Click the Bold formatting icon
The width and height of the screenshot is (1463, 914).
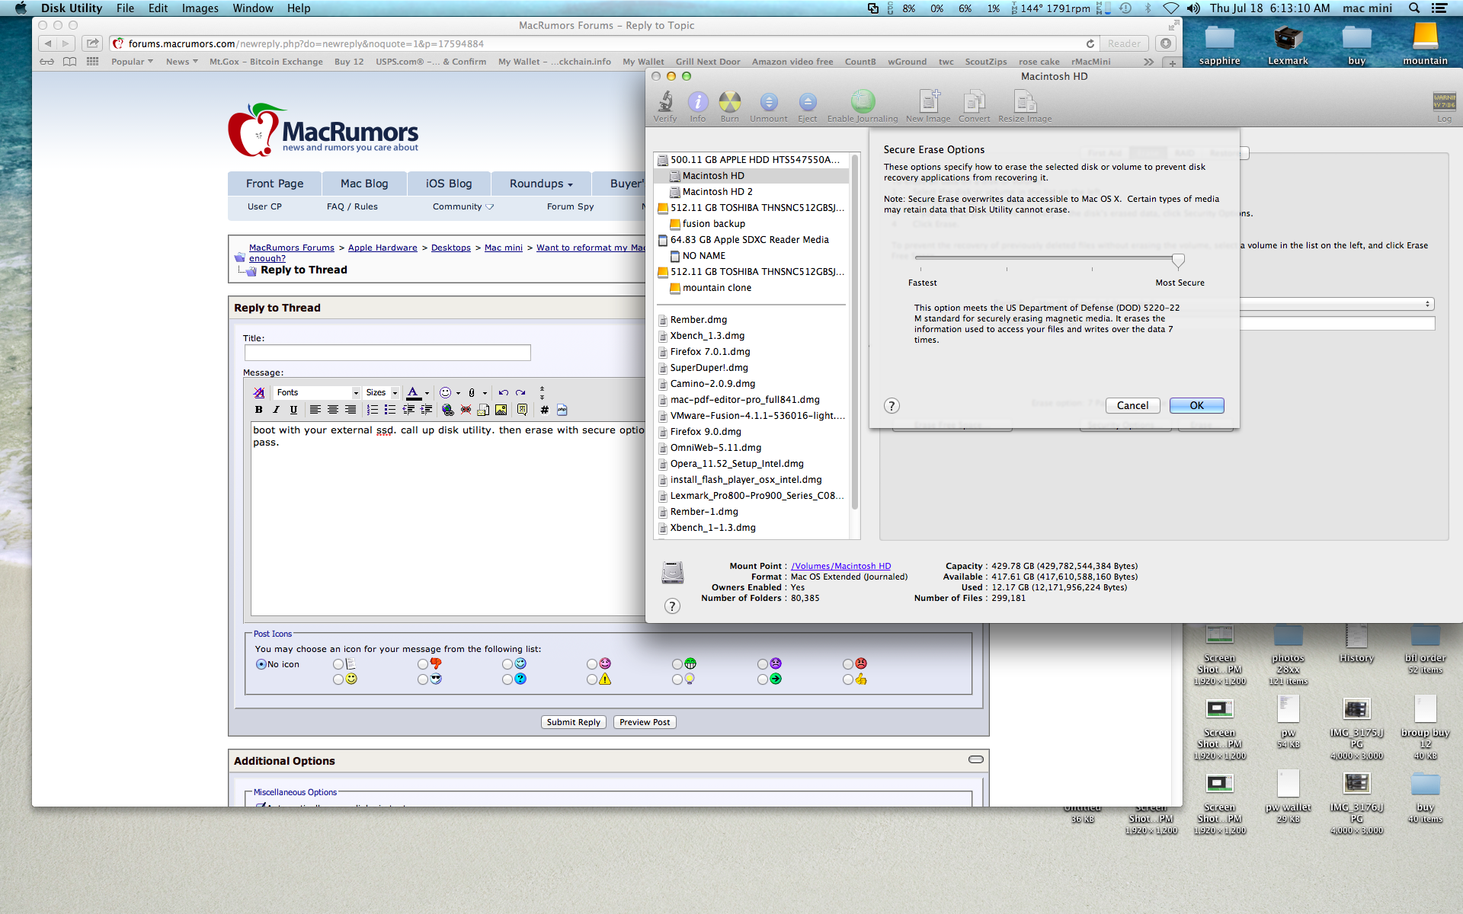[x=259, y=410]
